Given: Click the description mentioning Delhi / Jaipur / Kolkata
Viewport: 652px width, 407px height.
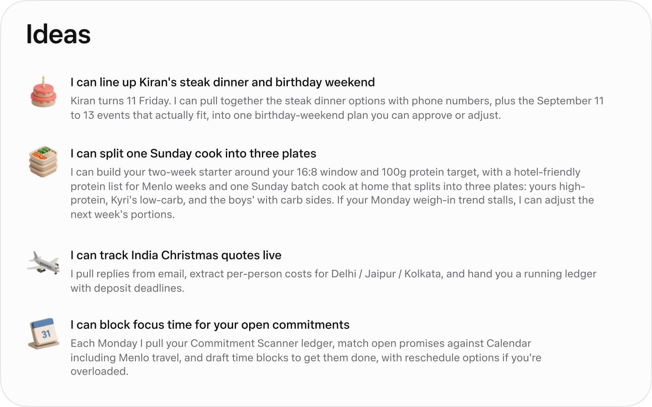Looking at the screenshot, I should click(333, 281).
